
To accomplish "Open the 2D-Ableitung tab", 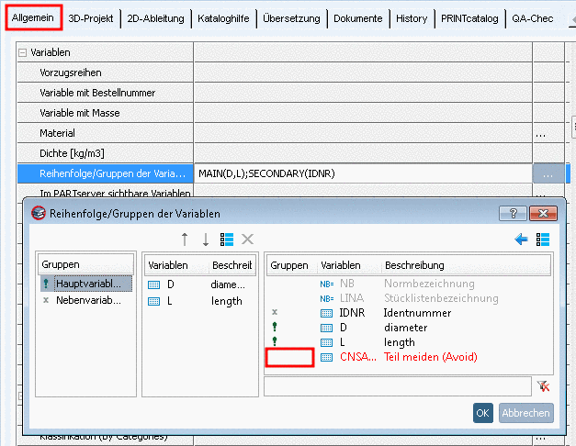I will pyautogui.click(x=155, y=18).
